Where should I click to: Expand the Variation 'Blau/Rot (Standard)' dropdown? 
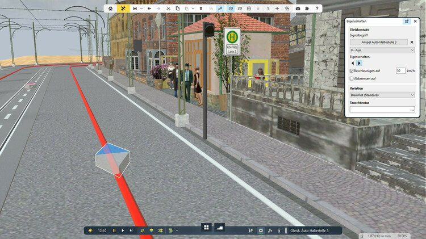coord(382,95)
